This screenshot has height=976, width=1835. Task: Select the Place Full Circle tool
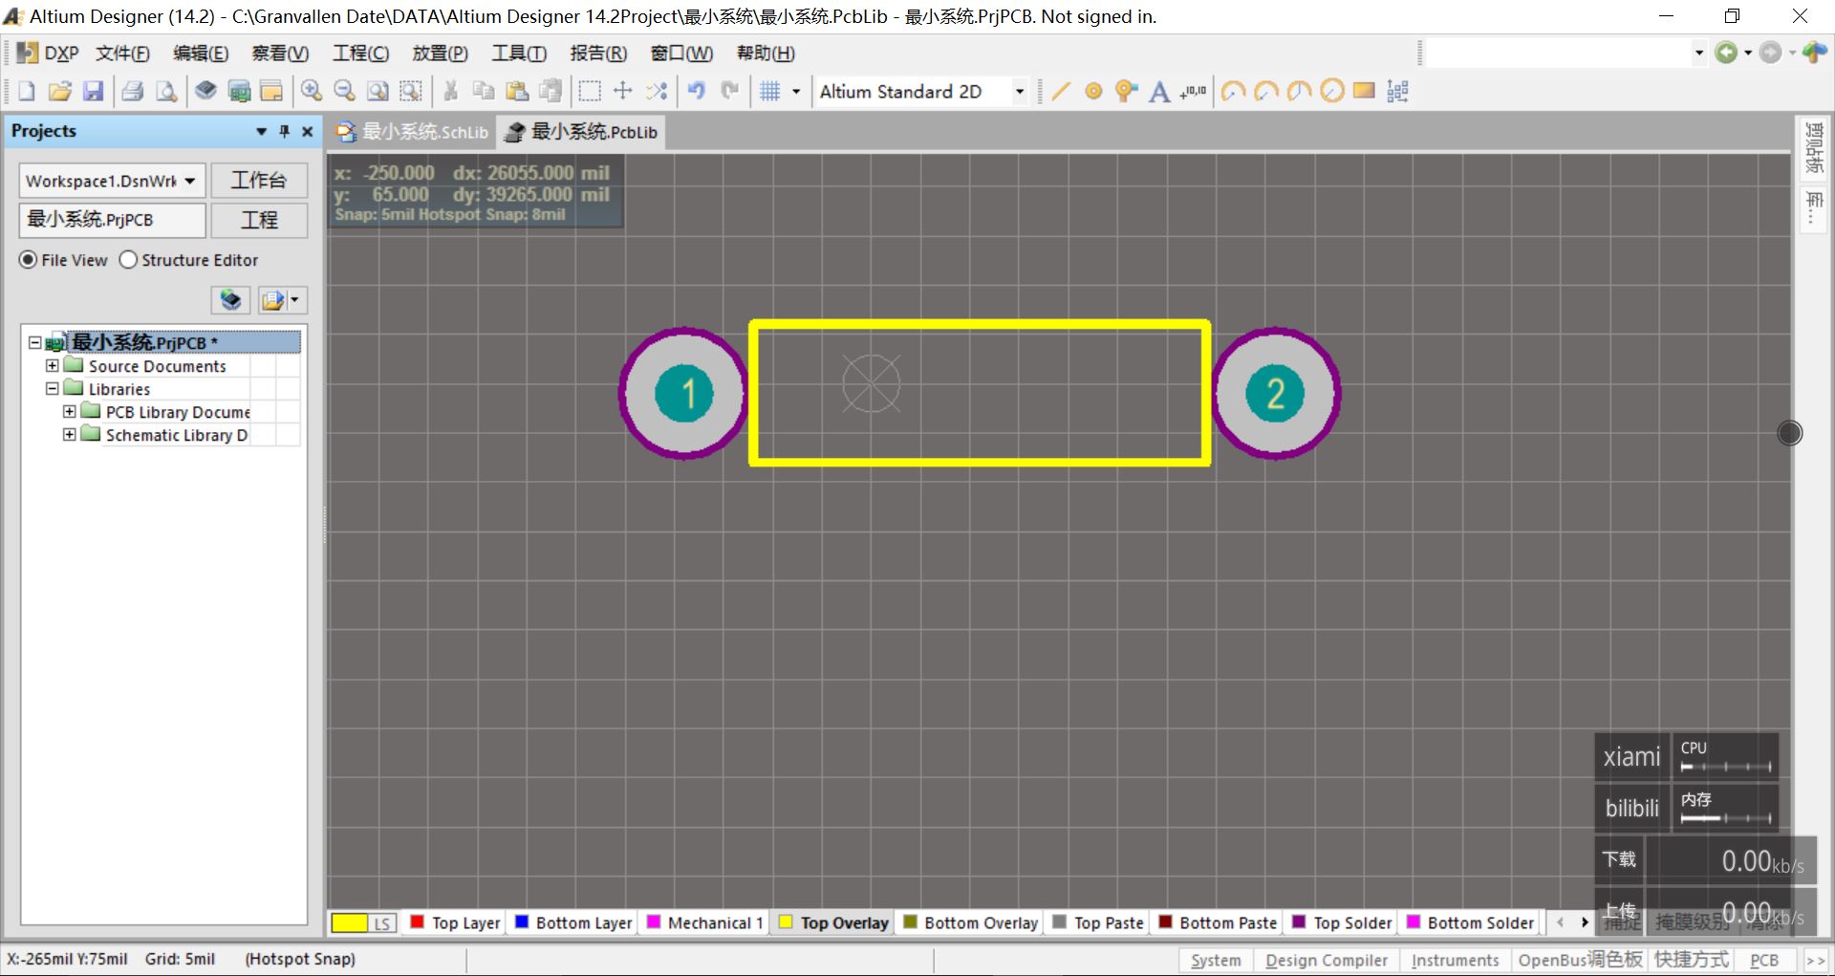click(x=1331, y=91)
